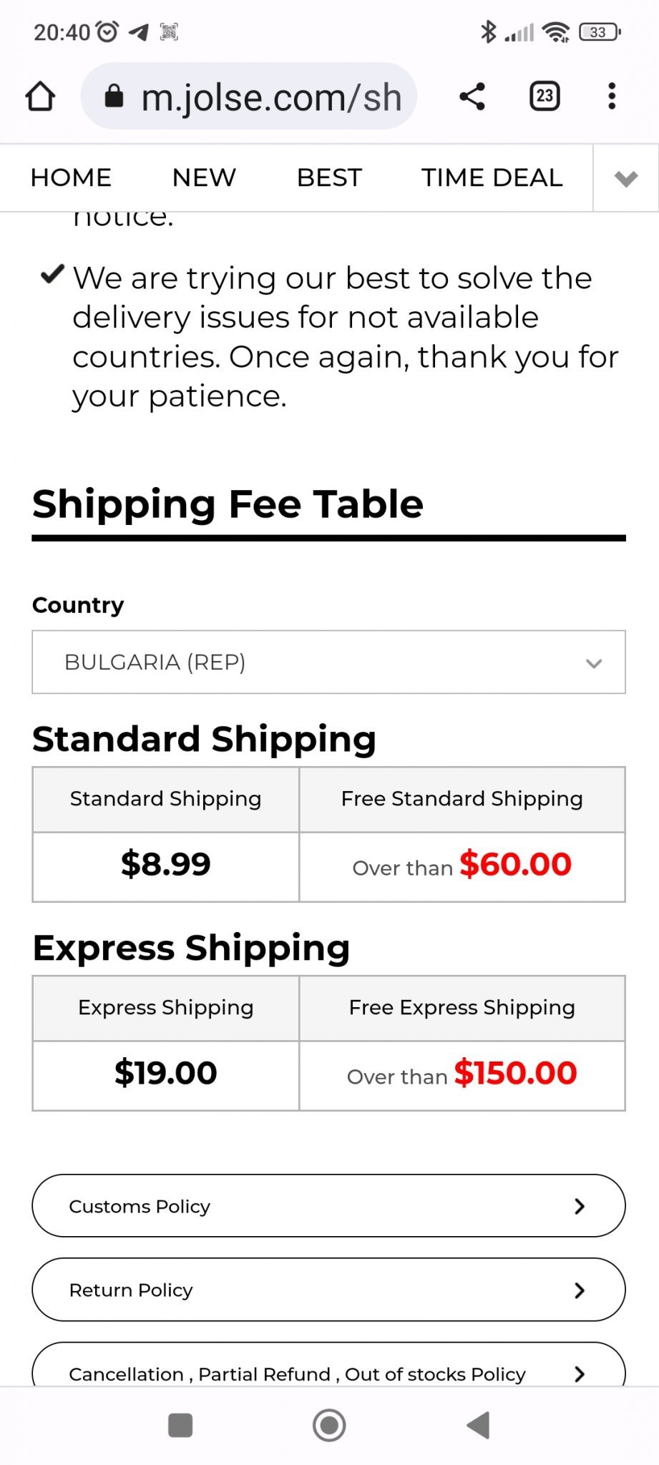Tap the Free Standard Shipping header cell

462,799
